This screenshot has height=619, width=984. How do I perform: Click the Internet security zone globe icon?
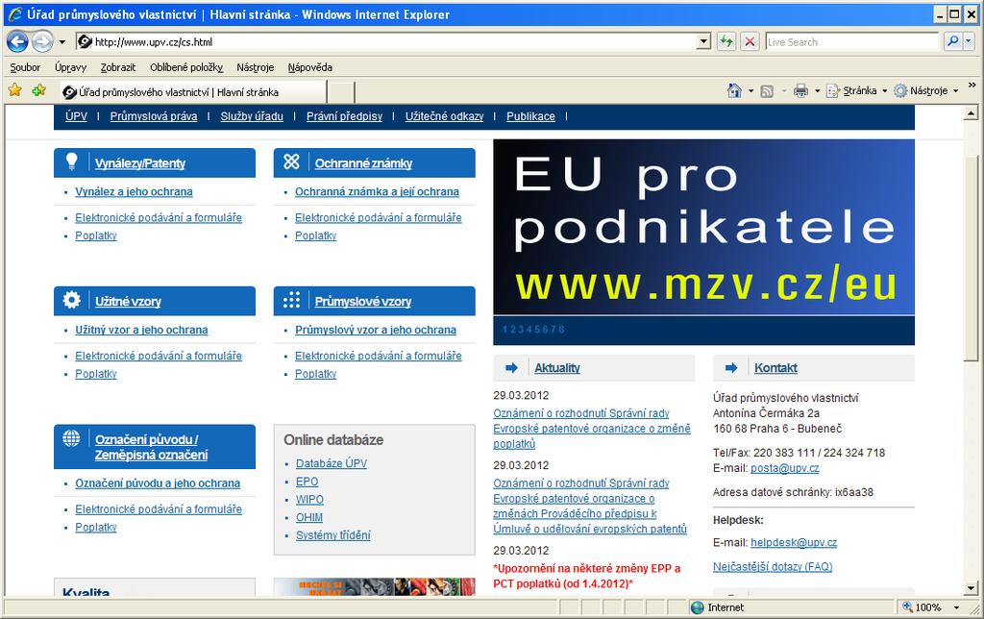(x=698, y=607)
